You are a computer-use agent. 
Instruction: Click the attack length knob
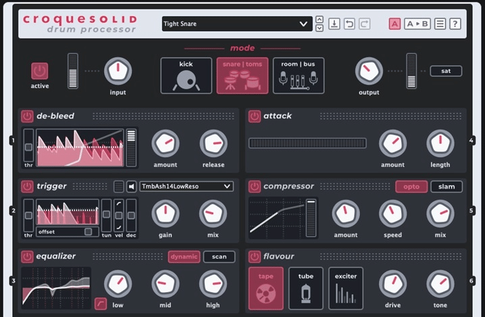(x=440, y=143)
